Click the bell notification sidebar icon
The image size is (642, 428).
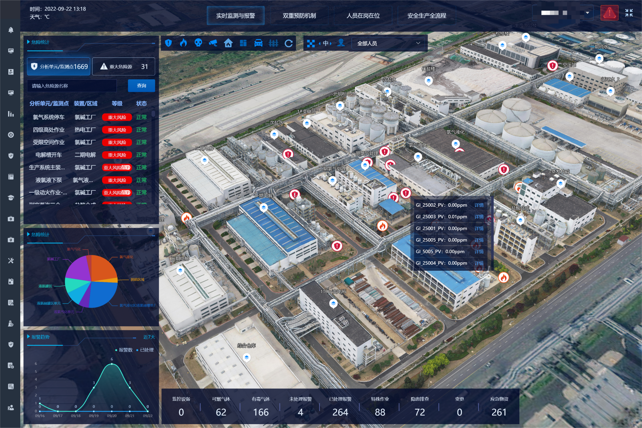pyautogui.click(x=11, y=30)
